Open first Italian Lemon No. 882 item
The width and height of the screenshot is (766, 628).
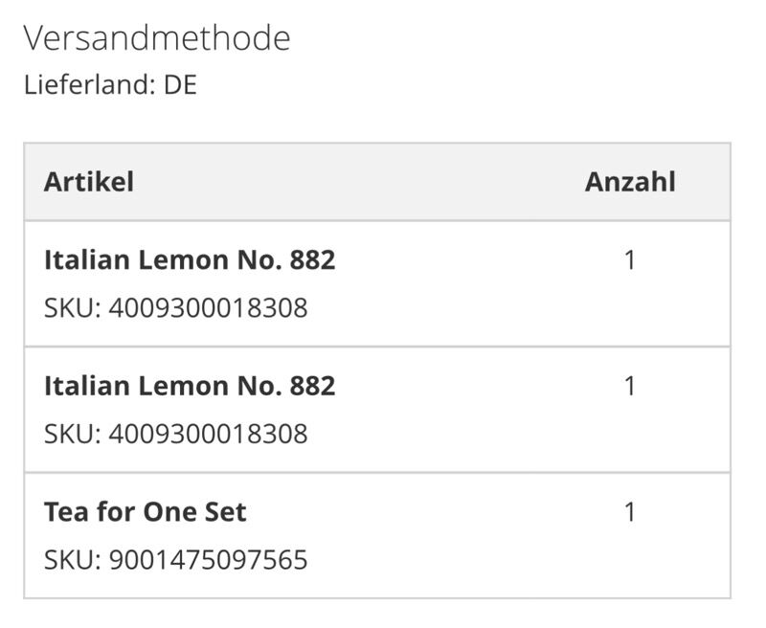(x=190, y=259)
